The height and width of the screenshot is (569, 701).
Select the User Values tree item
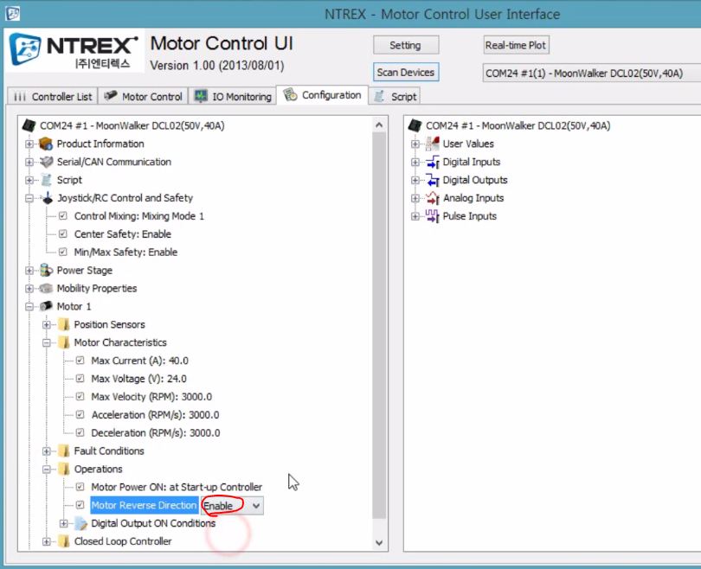(x=468, y=144)
